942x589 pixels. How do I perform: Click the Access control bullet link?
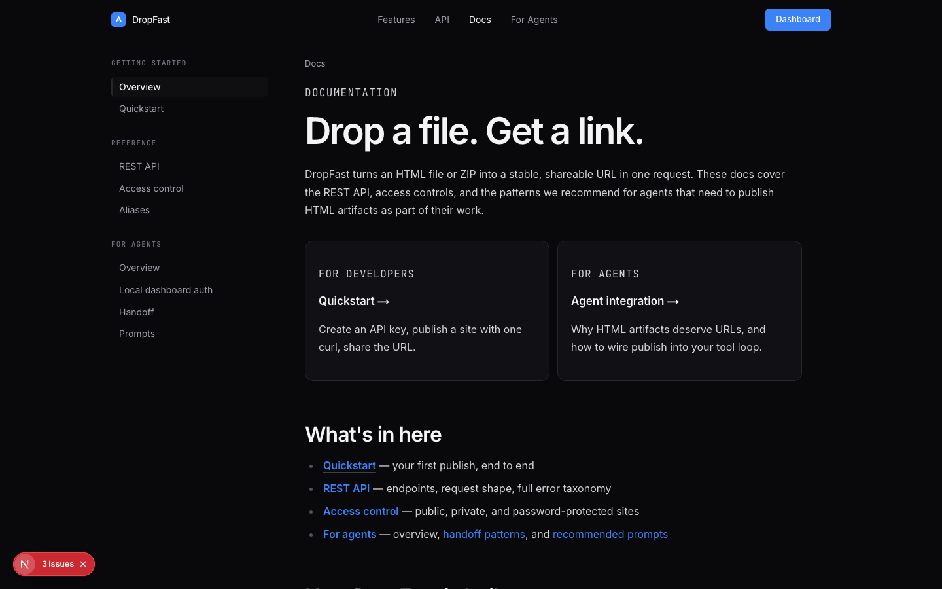point(361,511)
